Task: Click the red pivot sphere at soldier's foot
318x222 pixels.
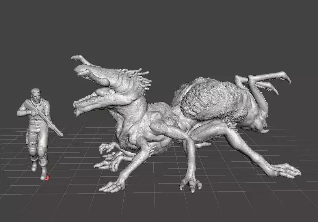Action: (47, 178)
